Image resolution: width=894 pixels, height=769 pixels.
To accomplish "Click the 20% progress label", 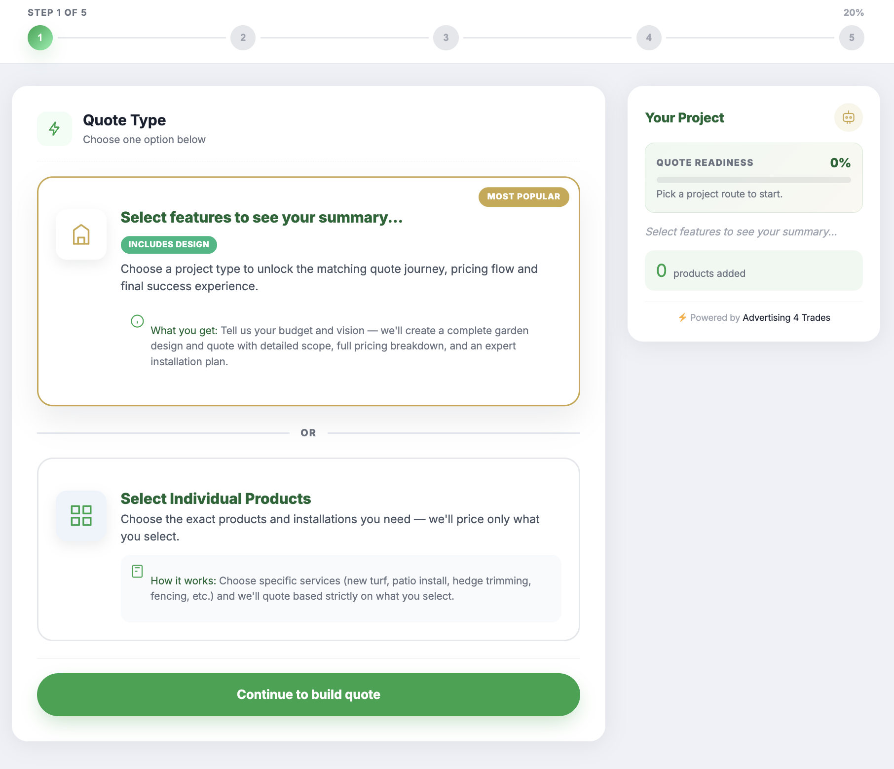I will coord(854,12).
